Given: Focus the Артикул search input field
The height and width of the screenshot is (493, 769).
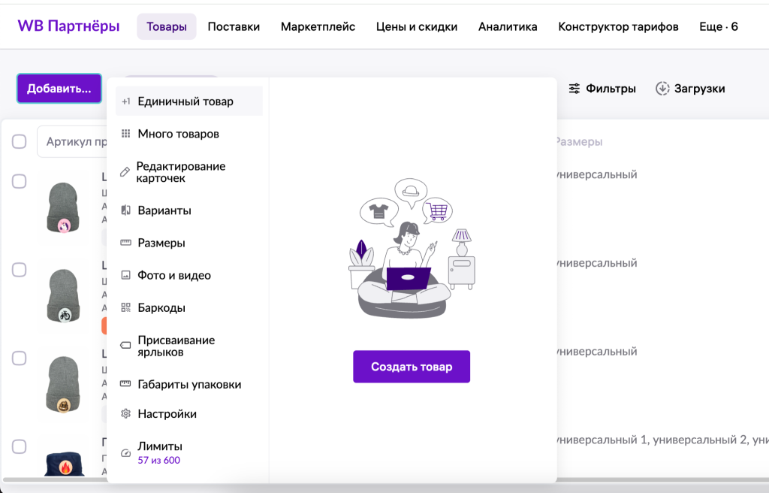Looking at the screenshot, I should pyautogui.click(x=72, y=141).
